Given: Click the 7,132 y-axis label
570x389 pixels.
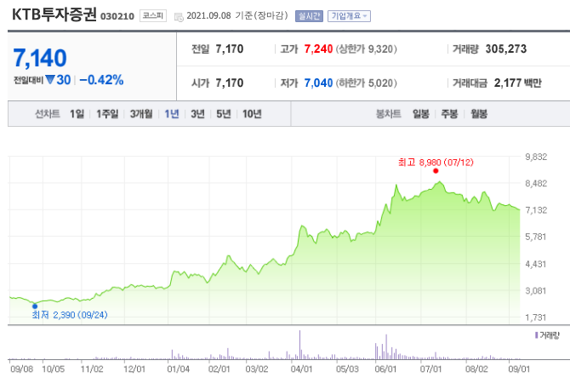Looking at the screenshot, I should 536,210.
